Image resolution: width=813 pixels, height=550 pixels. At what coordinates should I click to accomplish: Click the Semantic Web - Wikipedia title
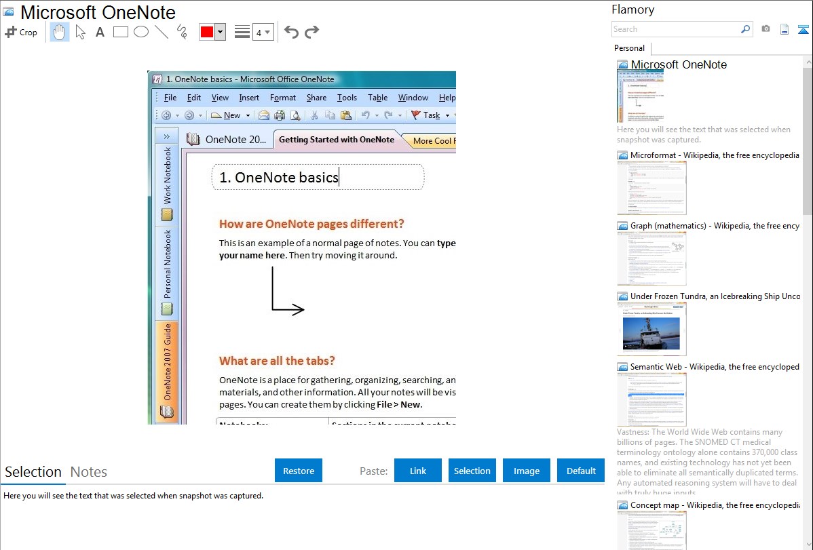(715, 366)
